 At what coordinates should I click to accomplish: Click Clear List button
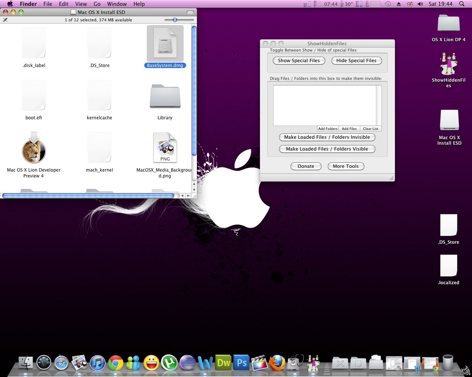(x=371, y=128)
